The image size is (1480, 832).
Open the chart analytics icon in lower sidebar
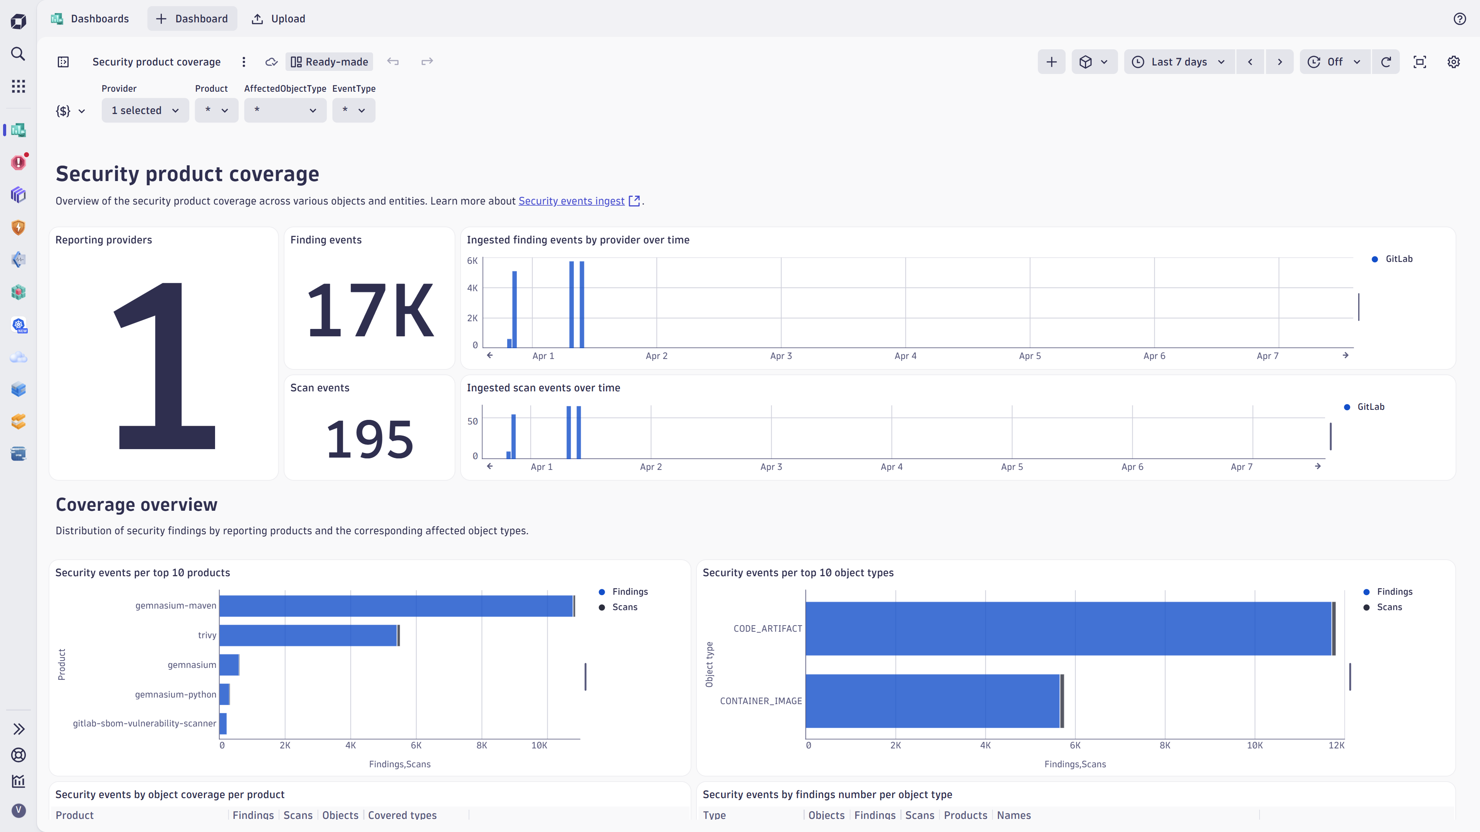point(18,781)
